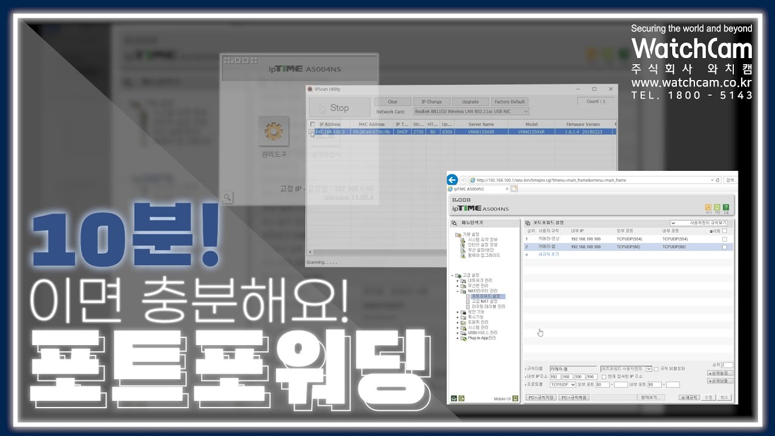This screenshot has height=436, width=775.
Task: Click 순위낮춤 priority down button
Action: pos(720,380)
